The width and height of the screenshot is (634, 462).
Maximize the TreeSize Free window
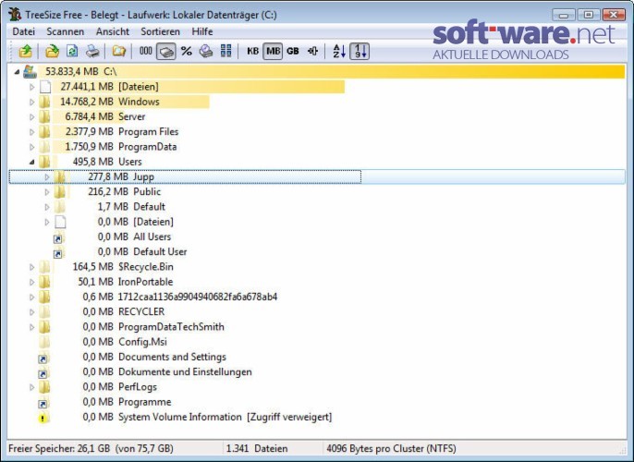coord(589,15)
